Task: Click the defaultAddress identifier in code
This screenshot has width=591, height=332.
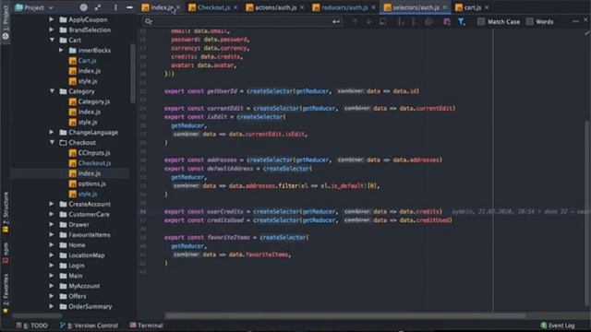Action: point(230,168)
